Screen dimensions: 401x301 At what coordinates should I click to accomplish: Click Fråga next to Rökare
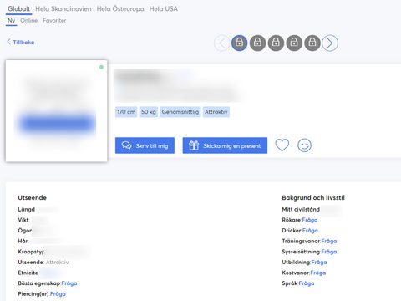(x=310, y=220)
